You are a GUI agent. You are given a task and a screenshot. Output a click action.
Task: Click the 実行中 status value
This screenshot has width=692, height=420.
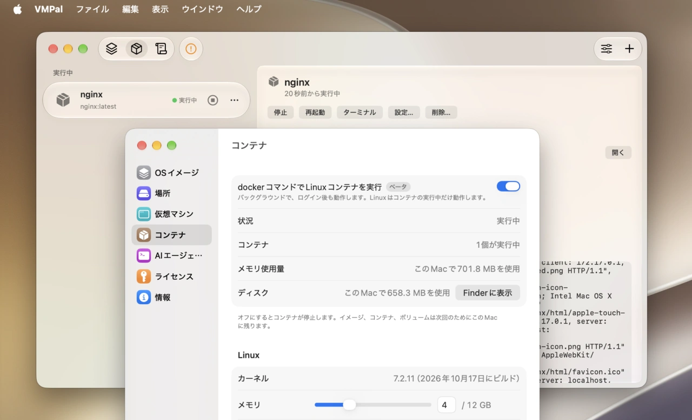pos(508,221)
